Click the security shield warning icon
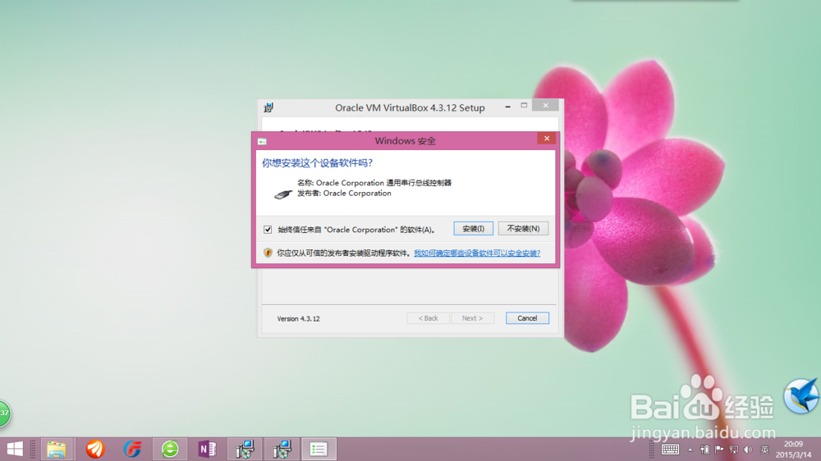The height and width of the screenshot is (461, 821). pyautogui.click(x=268, y=253)
